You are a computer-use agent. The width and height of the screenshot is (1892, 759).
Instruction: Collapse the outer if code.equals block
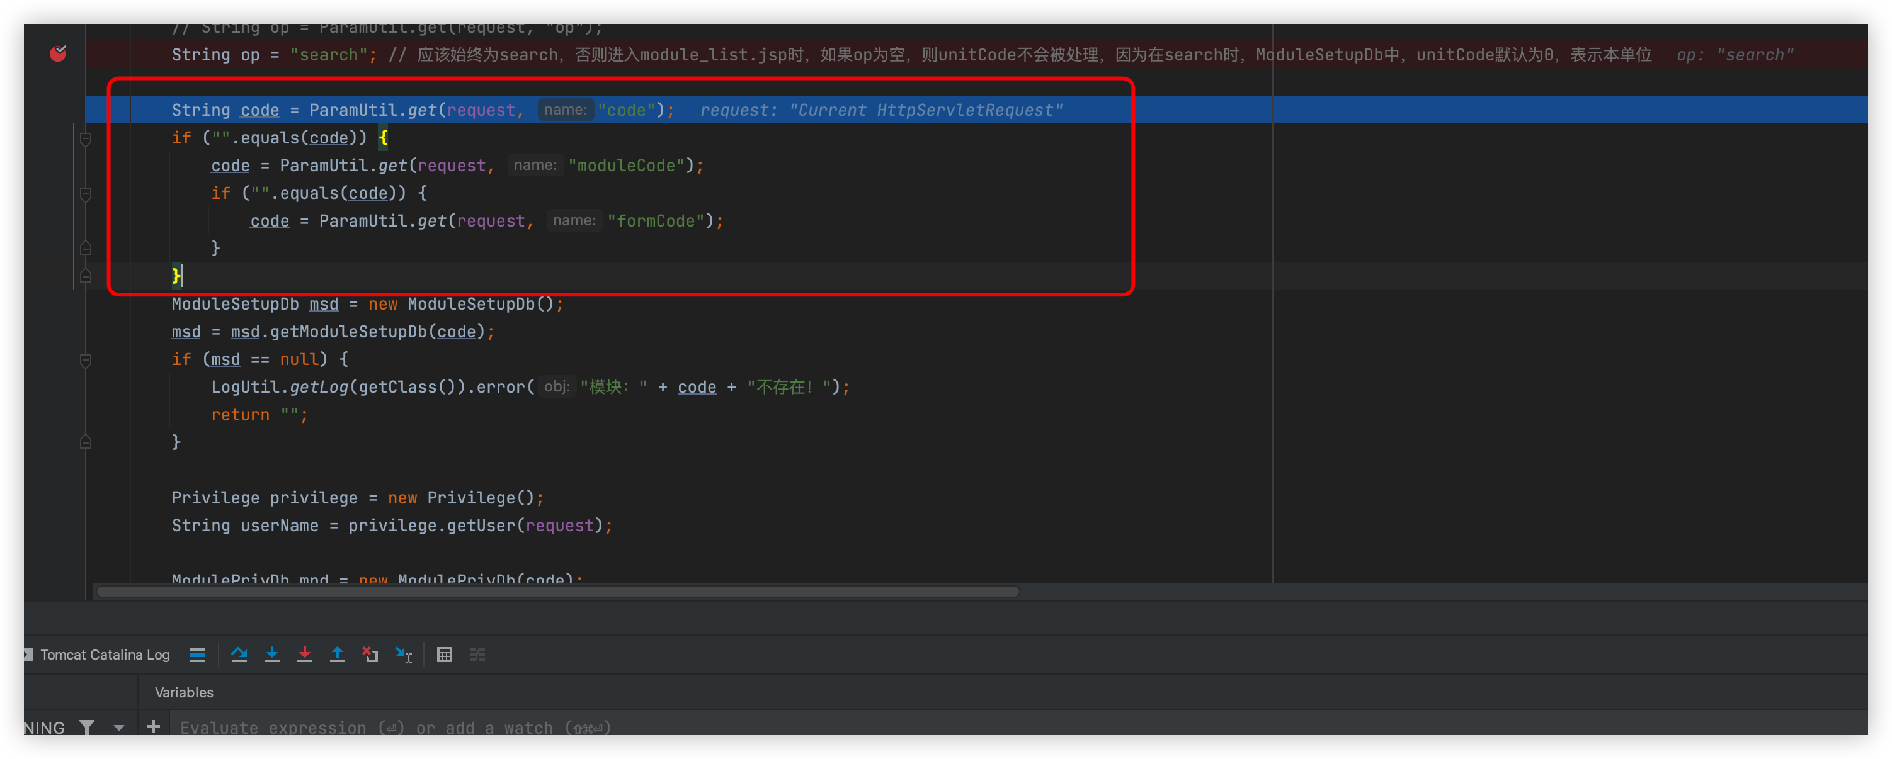click(85, 138)
